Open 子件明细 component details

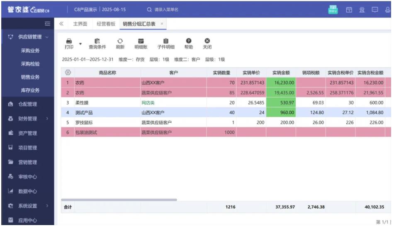click(x=166, y=44)
